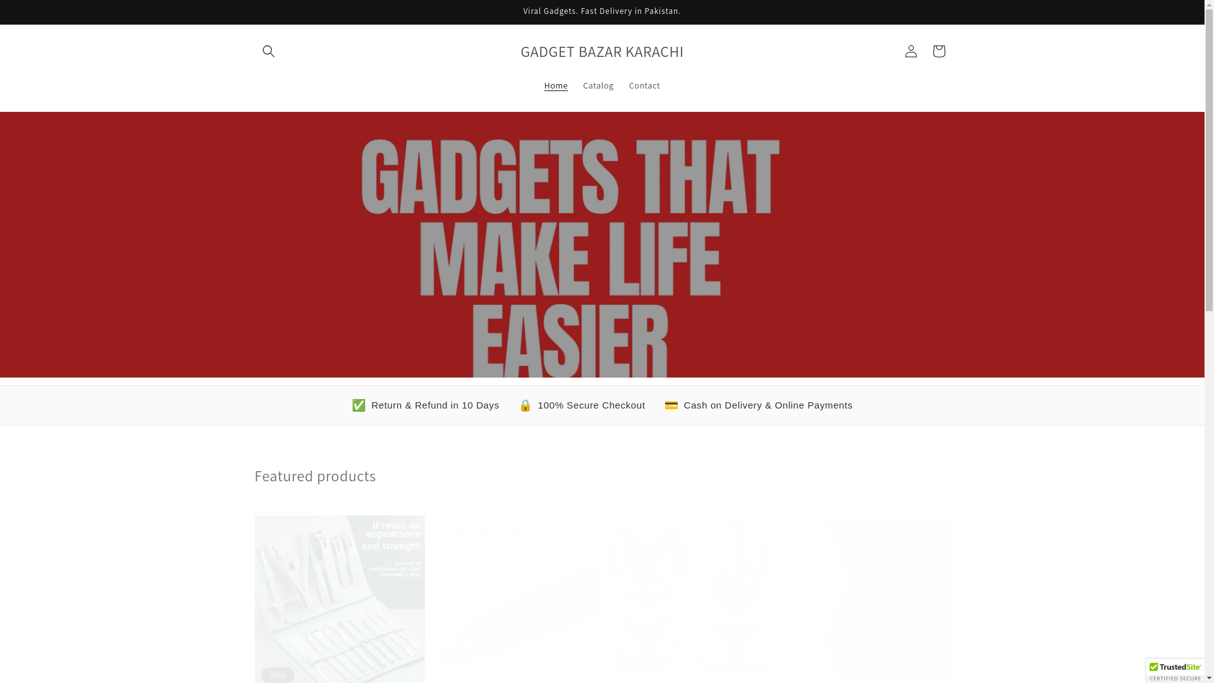The image size is (1214, 683).
Task: Go to the Home menu item
Action: point(556,85)
